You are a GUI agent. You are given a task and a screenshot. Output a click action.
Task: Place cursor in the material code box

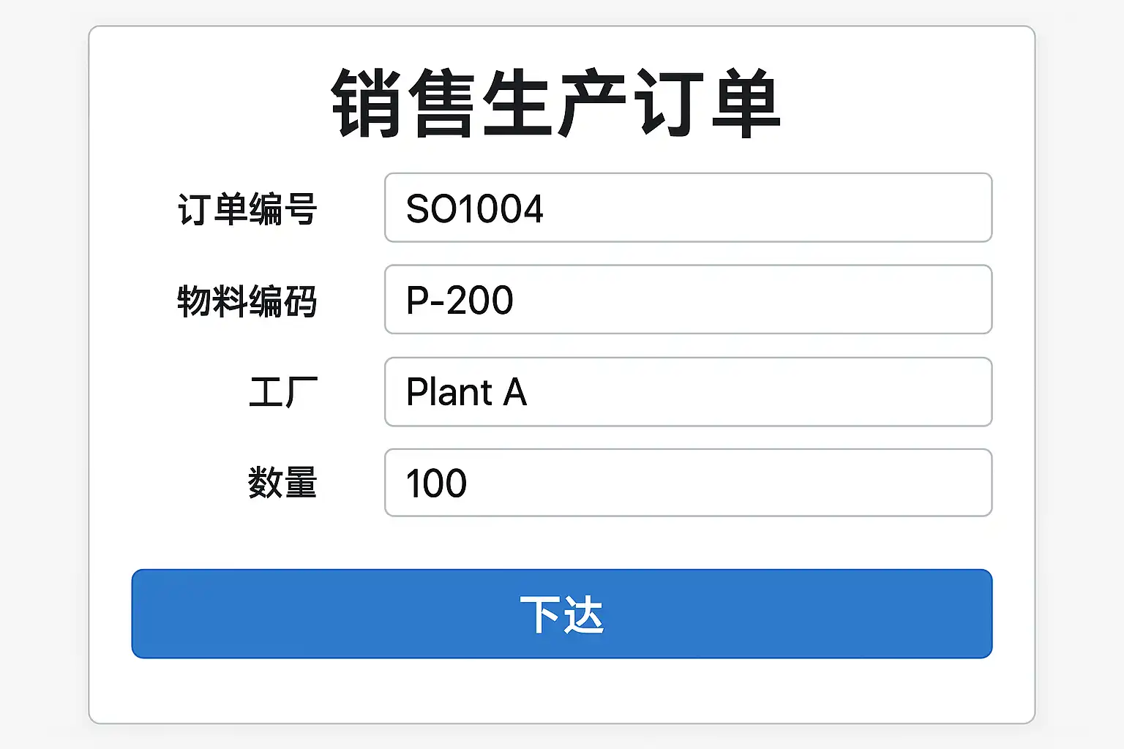click(732, 299)
